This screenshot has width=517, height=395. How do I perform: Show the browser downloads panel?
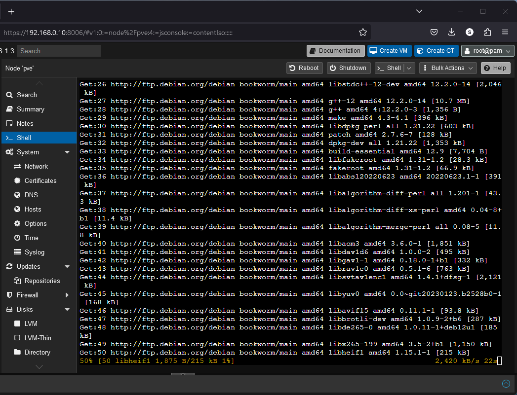(x=452, y=32)
